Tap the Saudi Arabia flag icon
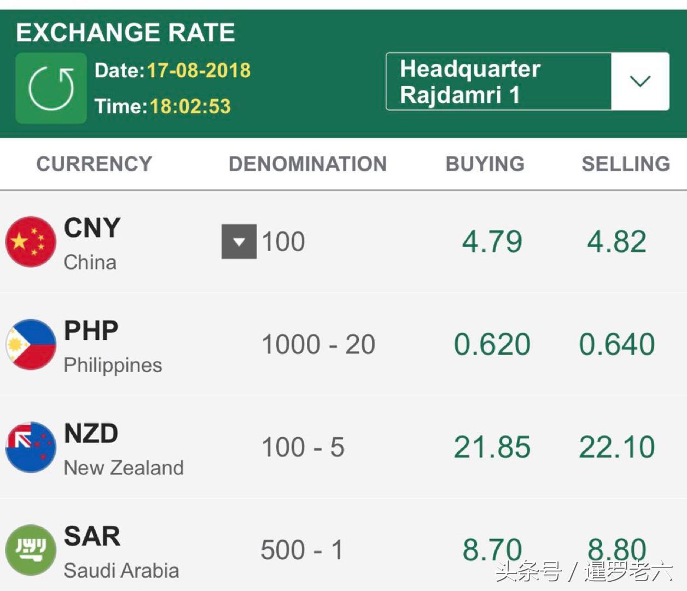The width and height of the screenshot is (687, 591). pyautogui.click(x=31, y=549)
